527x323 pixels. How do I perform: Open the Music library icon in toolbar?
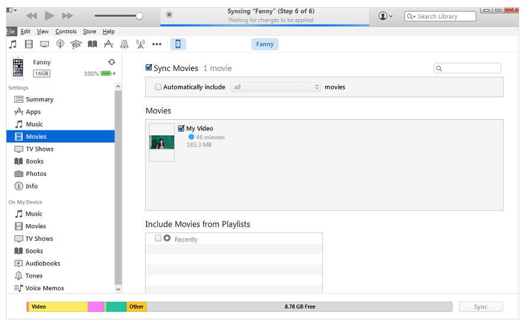pos(13,44)
